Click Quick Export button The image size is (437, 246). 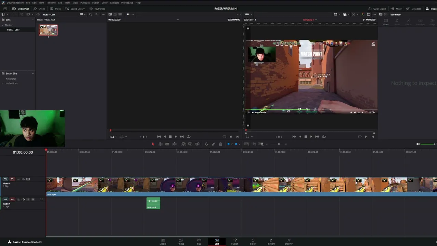377,9
